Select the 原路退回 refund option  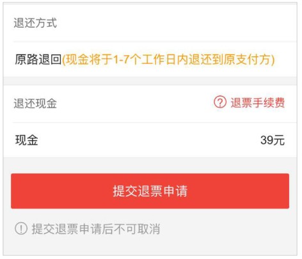click(38, 59)
